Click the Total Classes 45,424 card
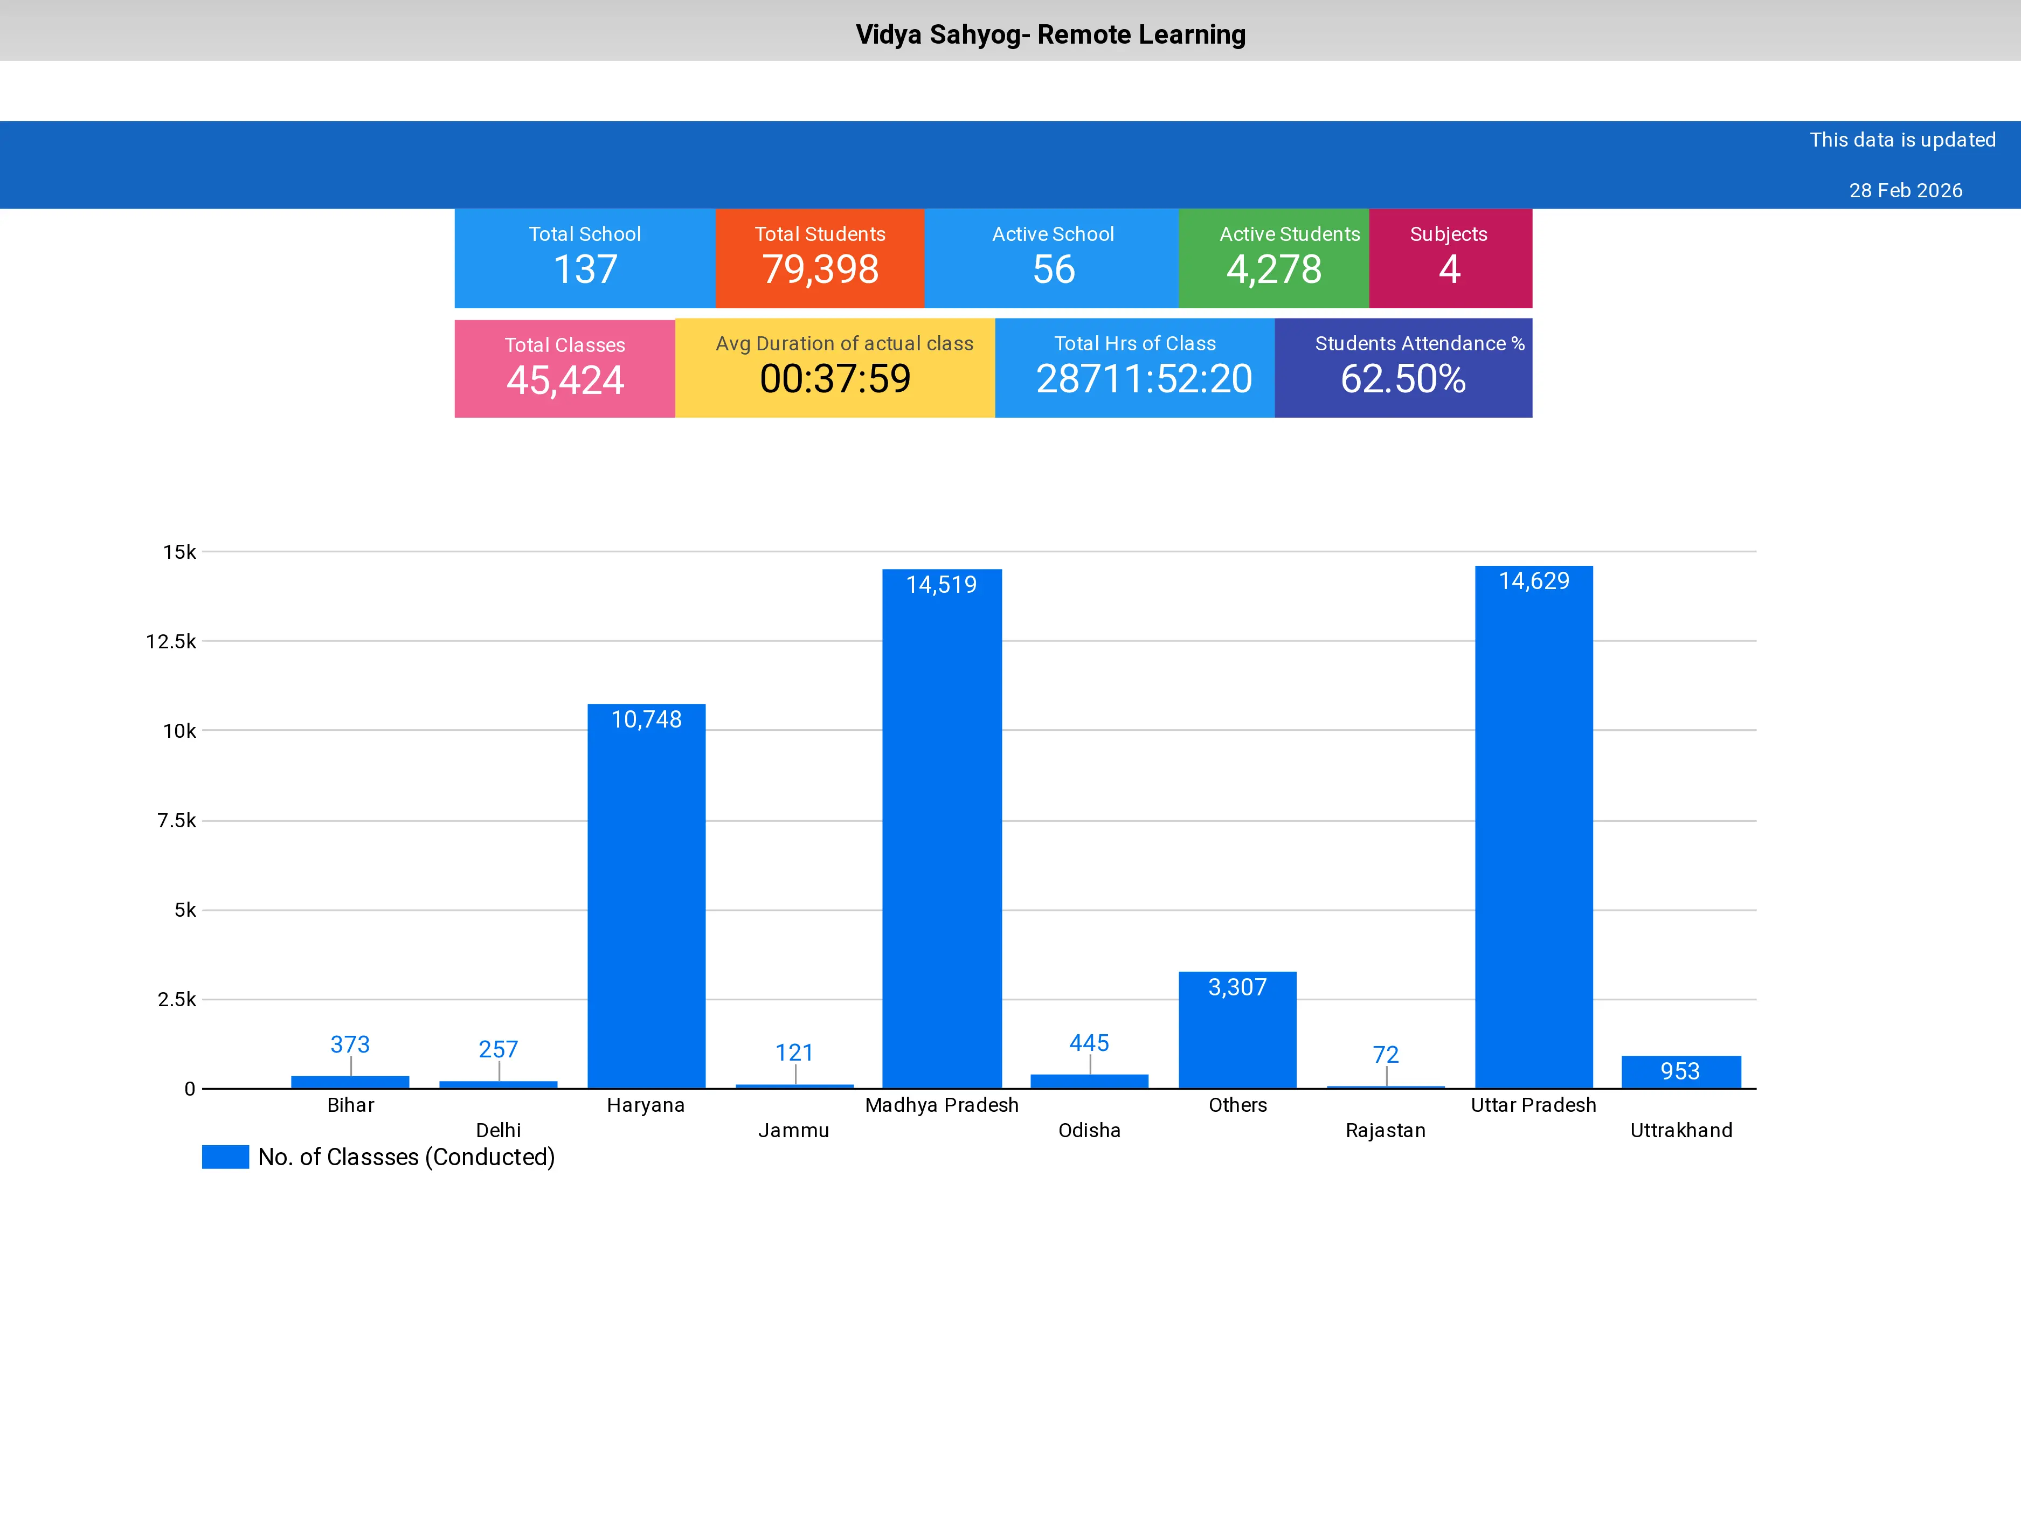Viewport: 2021px width, 1516px height. (x=565, y=368)
